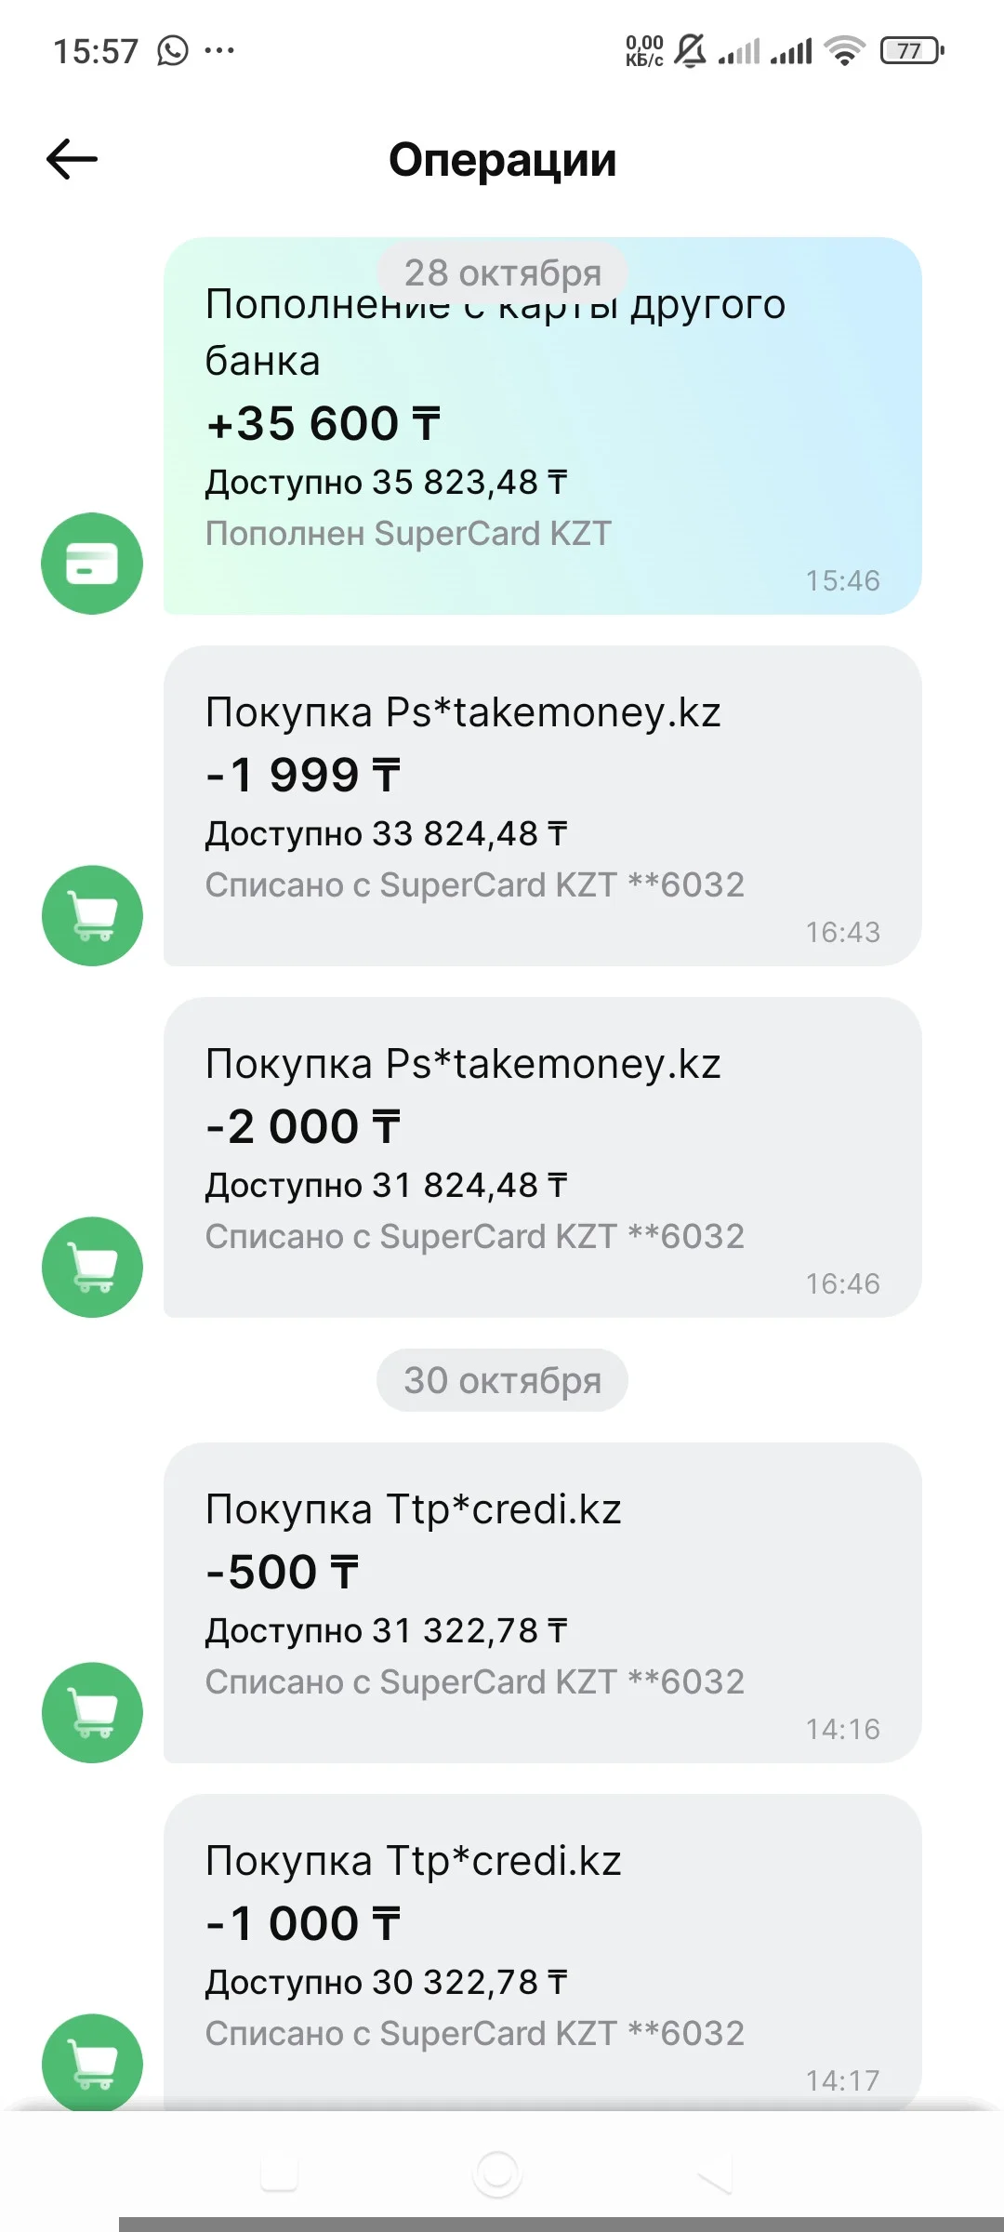Screen dimensions: 1004x2232
Task: Open the takemoney.kz purchase of -1 999 ₸
Action: click(542, 805)
